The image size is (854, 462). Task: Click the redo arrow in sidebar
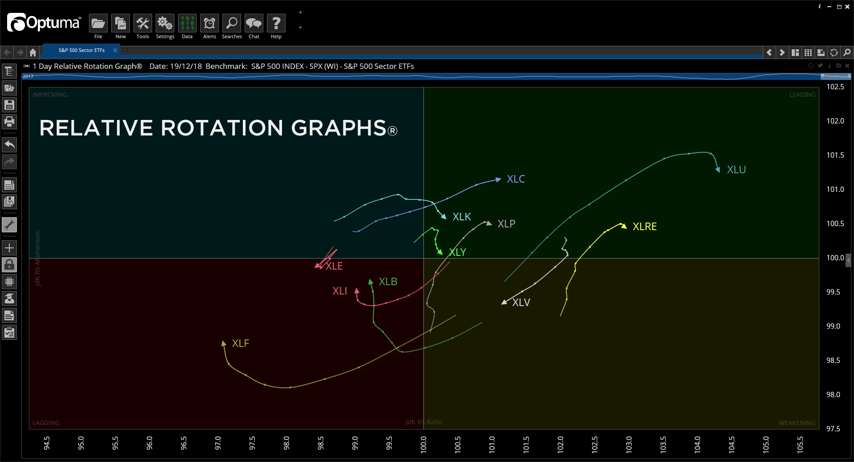pyautogui.click(x=9, y=162)
